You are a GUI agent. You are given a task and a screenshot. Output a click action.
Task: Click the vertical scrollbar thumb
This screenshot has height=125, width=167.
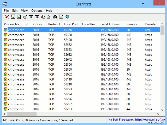point(162,30)
